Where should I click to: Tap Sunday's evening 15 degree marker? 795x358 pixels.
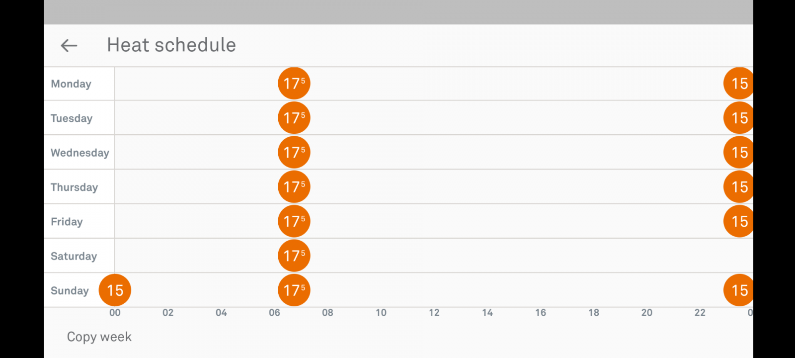(x=738, y=290)
